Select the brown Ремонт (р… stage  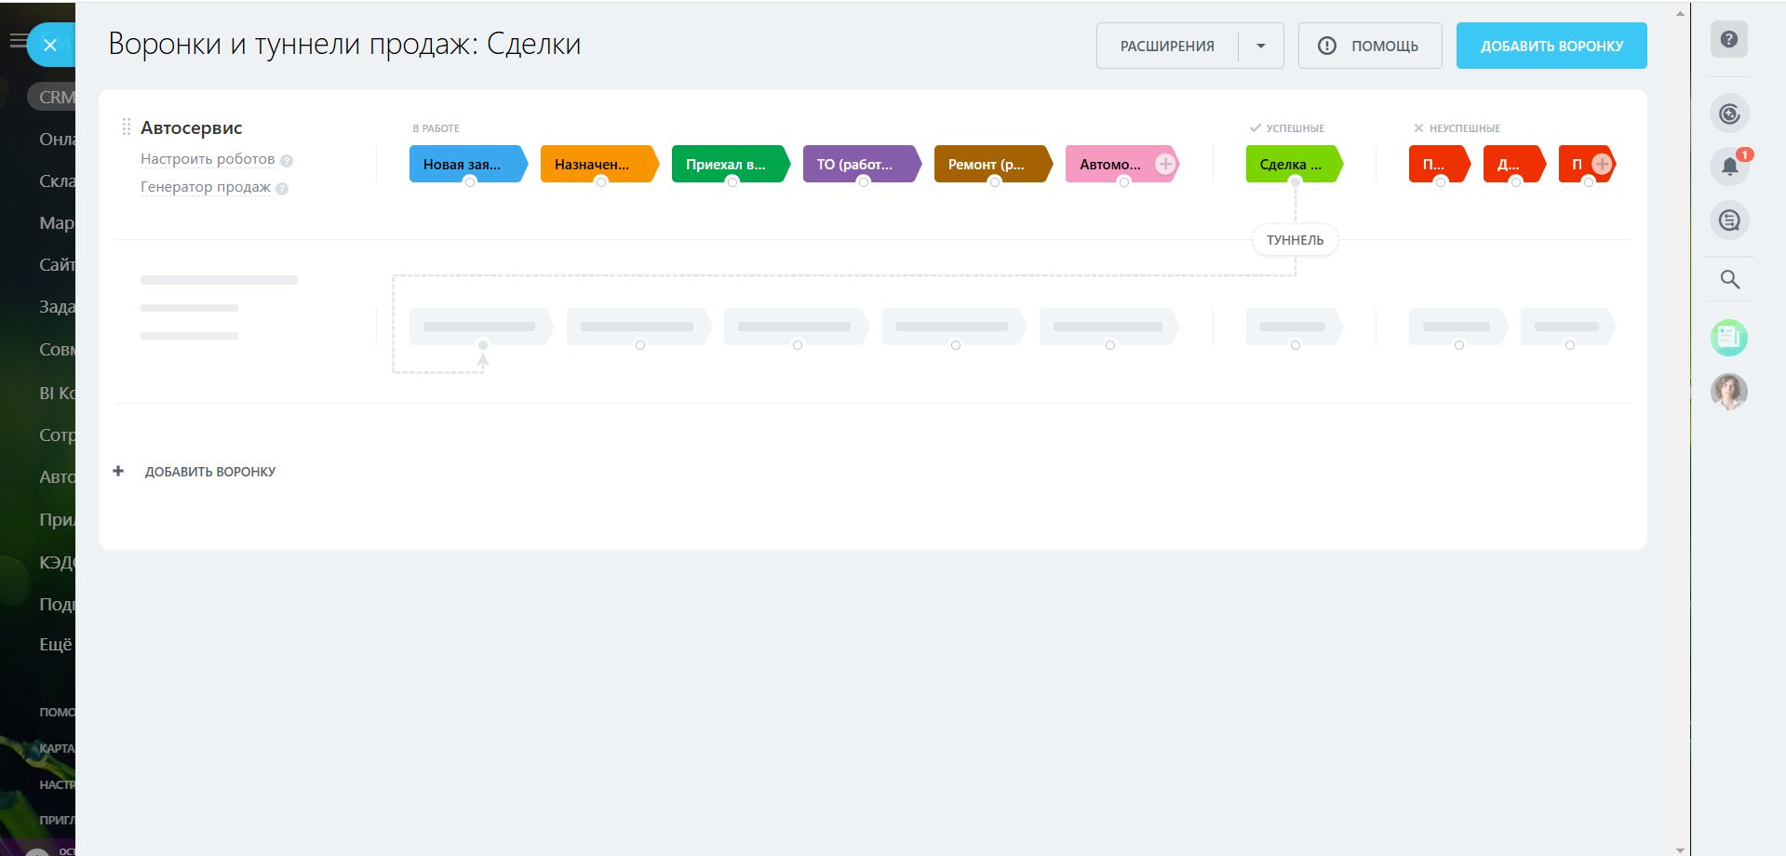coord(993,164)
